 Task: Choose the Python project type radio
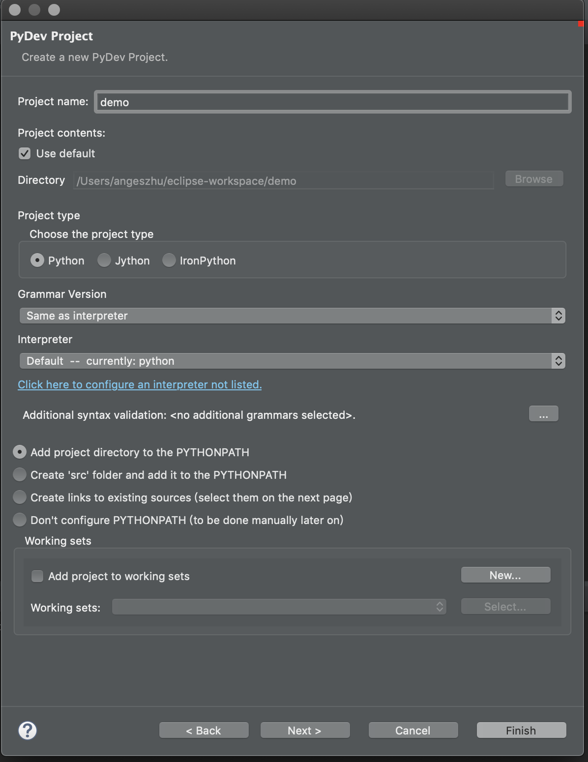pyautogui.click(x=37, y=261)
